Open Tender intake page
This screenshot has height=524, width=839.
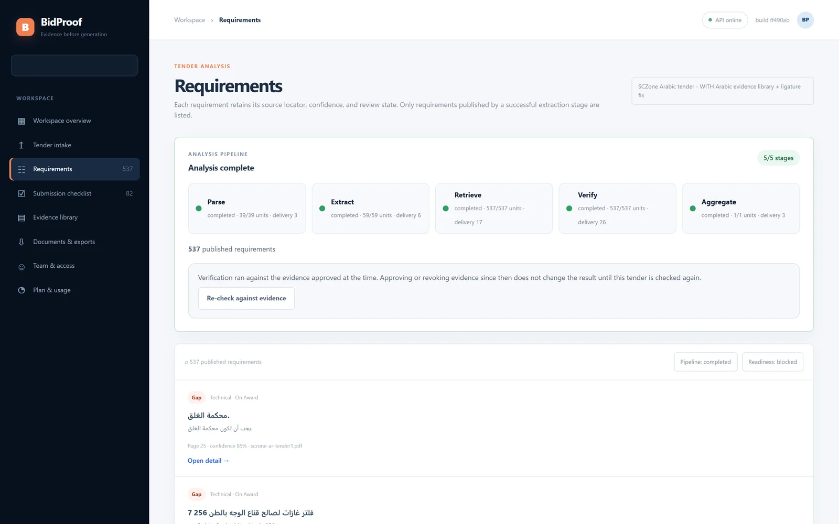(74, 145)
